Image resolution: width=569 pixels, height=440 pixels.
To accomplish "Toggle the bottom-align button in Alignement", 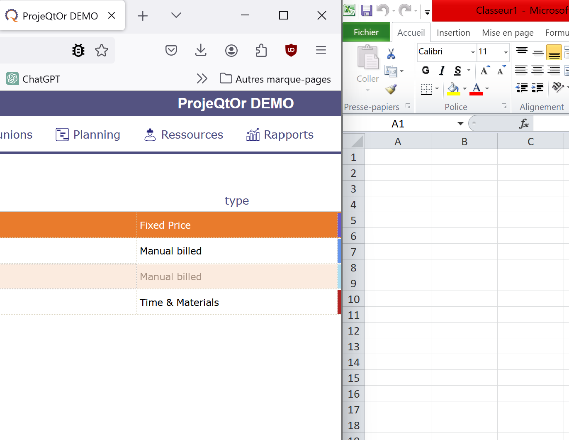I will click(x=554, y=53).
